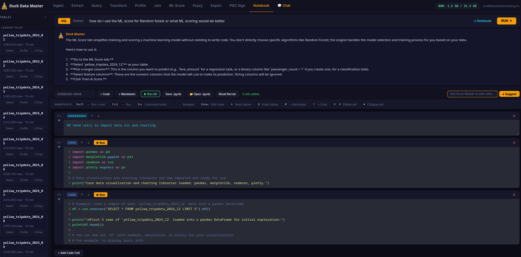
Task: Add a new Markdown cell
Action: tap(127, 94)
